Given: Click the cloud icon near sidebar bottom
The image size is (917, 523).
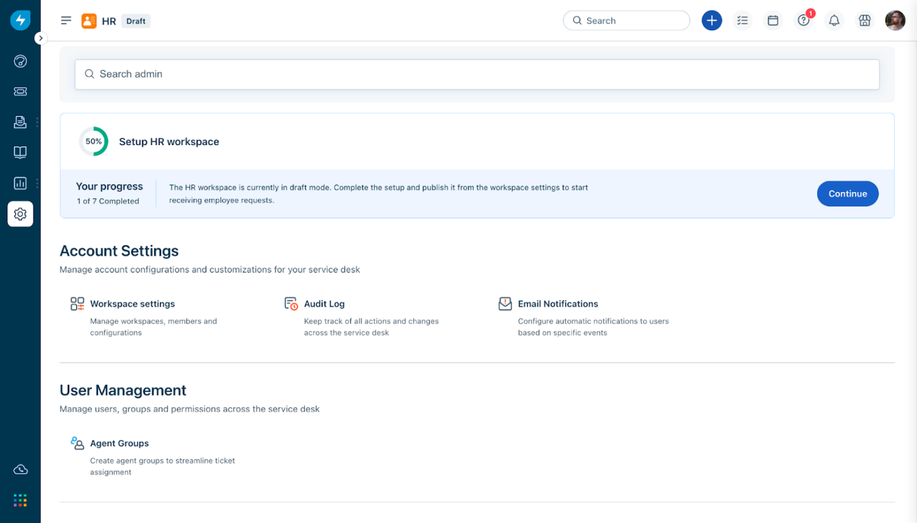Looking at the screenshot, I should click(20, 469).
